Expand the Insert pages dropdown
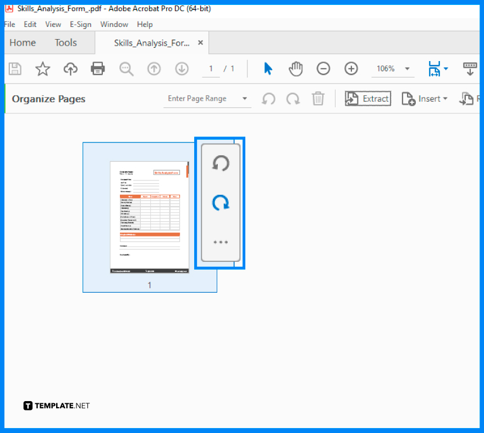The height and width of the screenshot is (433, 484). [444, 98]
